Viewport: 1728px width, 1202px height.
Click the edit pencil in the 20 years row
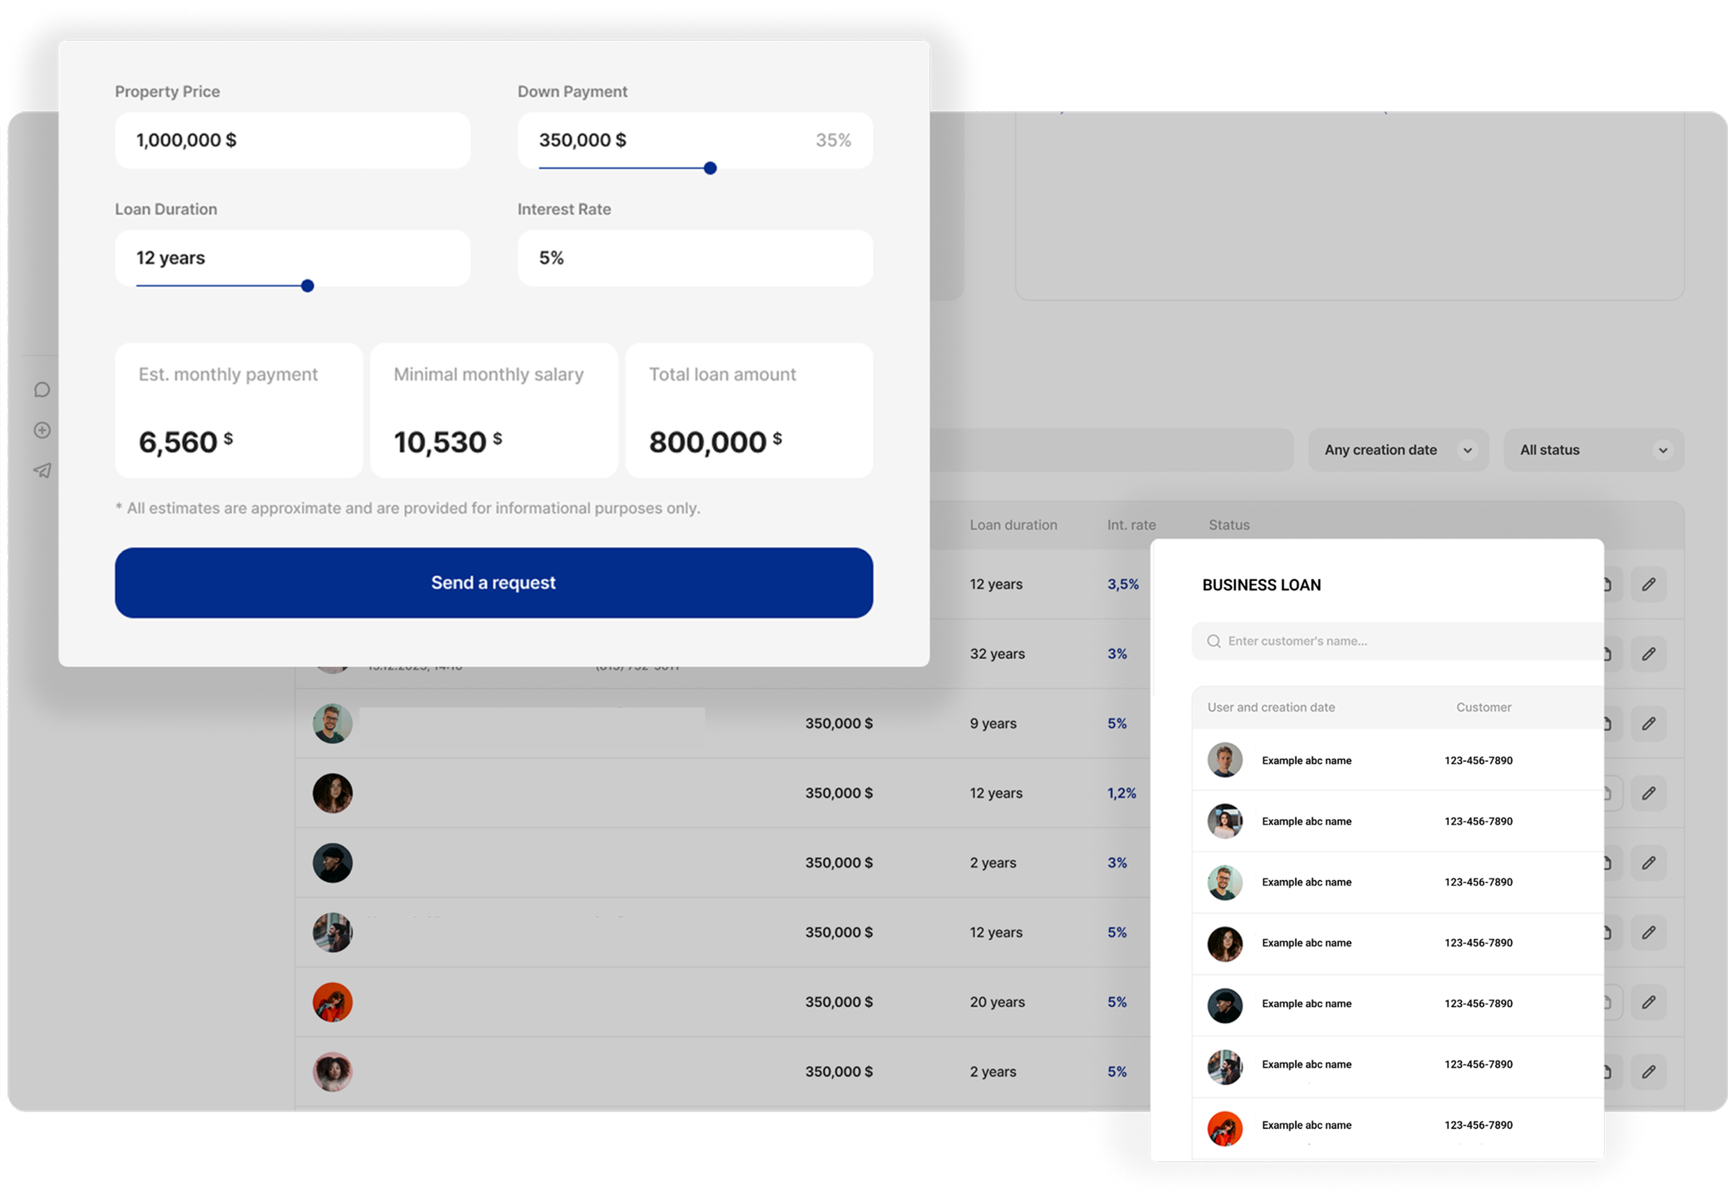point(1648,1003)
